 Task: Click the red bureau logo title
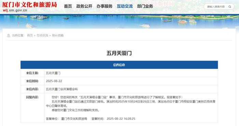click(x=30, y=5)
